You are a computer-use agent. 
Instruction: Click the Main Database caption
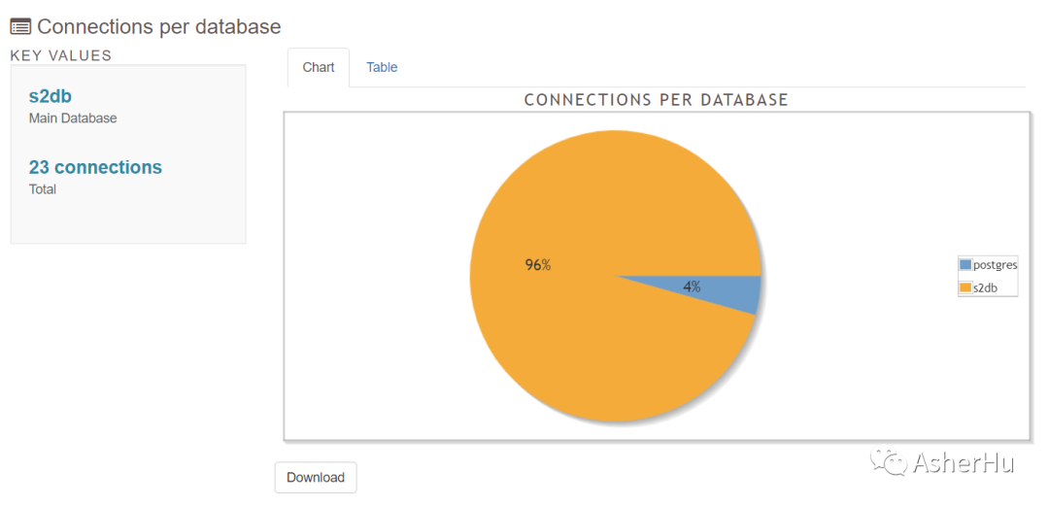point(73,118)
